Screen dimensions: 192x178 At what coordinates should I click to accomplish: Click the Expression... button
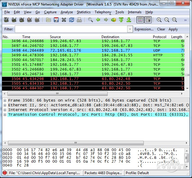(x=144, y=29)
